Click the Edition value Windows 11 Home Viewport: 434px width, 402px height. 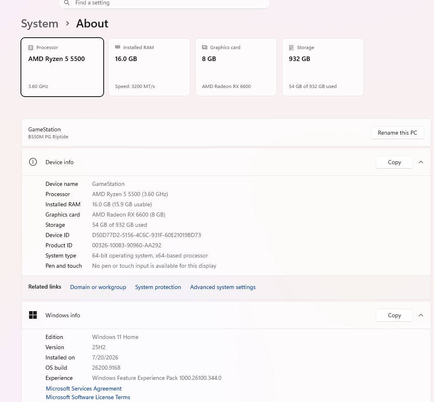pos(115,337)
